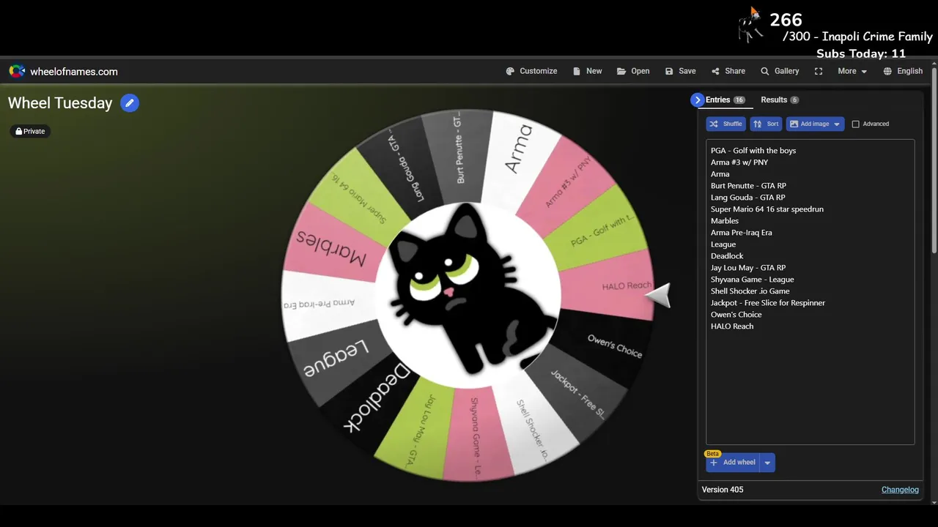Click entry 'Owen's Choice' in list
The height and width of the screenshot is (527, 938).
pos(736,315)
